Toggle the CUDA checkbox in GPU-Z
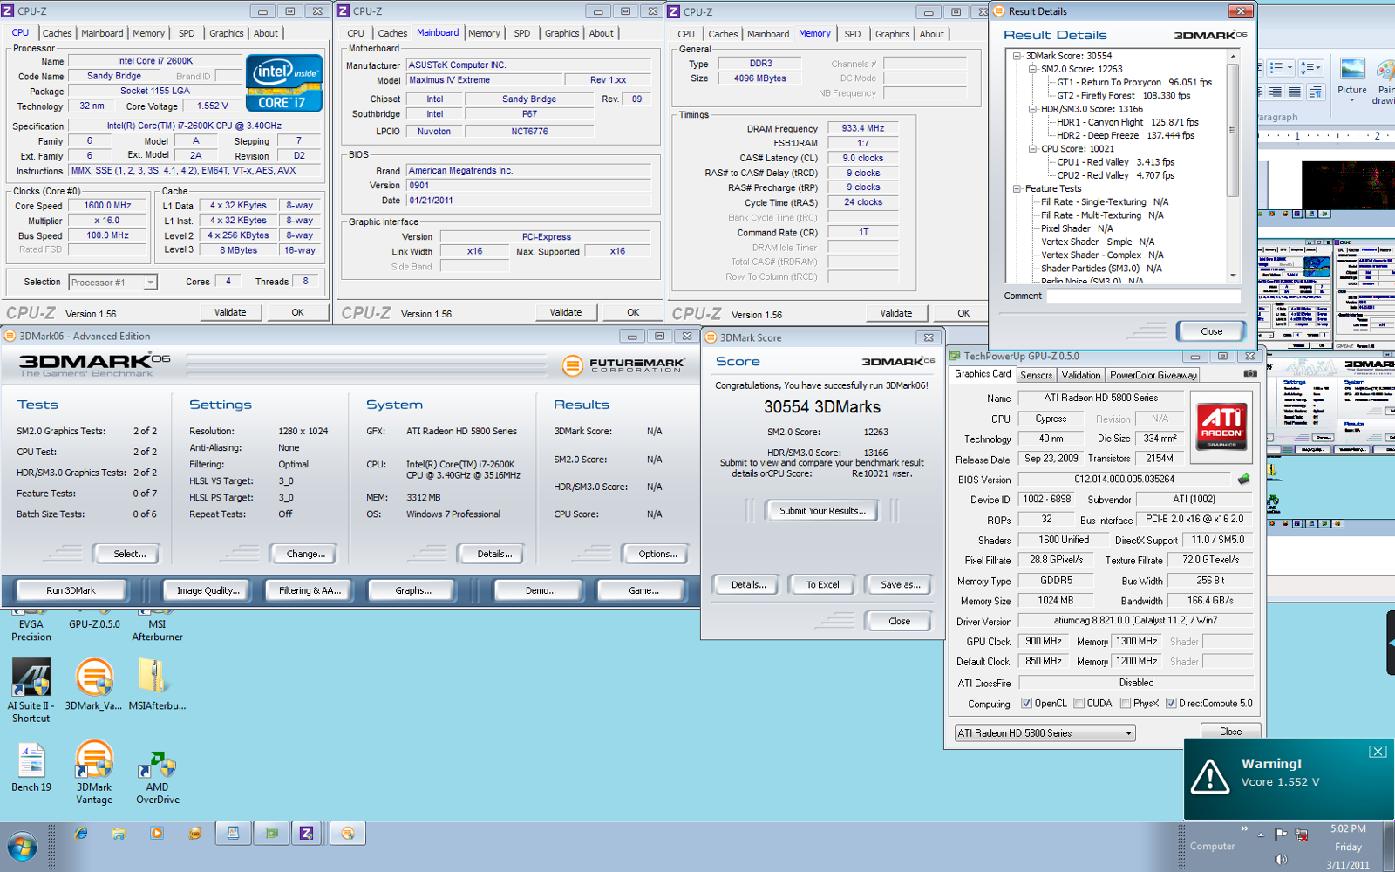Screen dimensions: 1395x872 point(1079,703)
